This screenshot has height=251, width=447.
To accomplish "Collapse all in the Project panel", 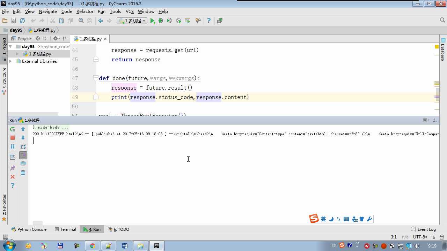I will pos(45,39).
